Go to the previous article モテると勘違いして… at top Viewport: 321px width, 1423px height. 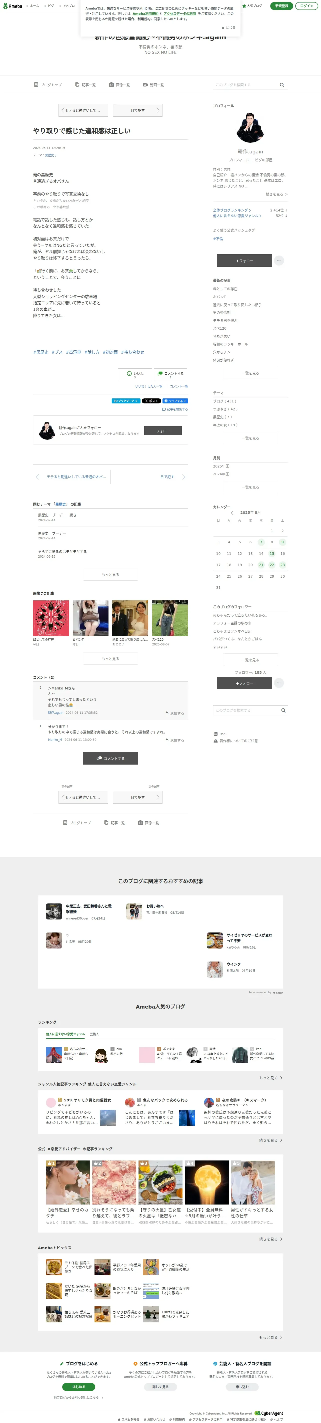tap(83, 110)
